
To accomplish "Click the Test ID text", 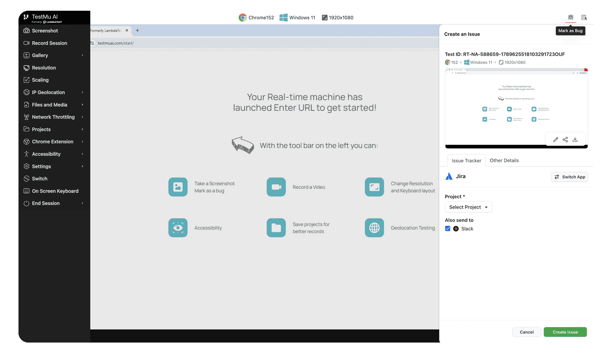I will point(505,54).
